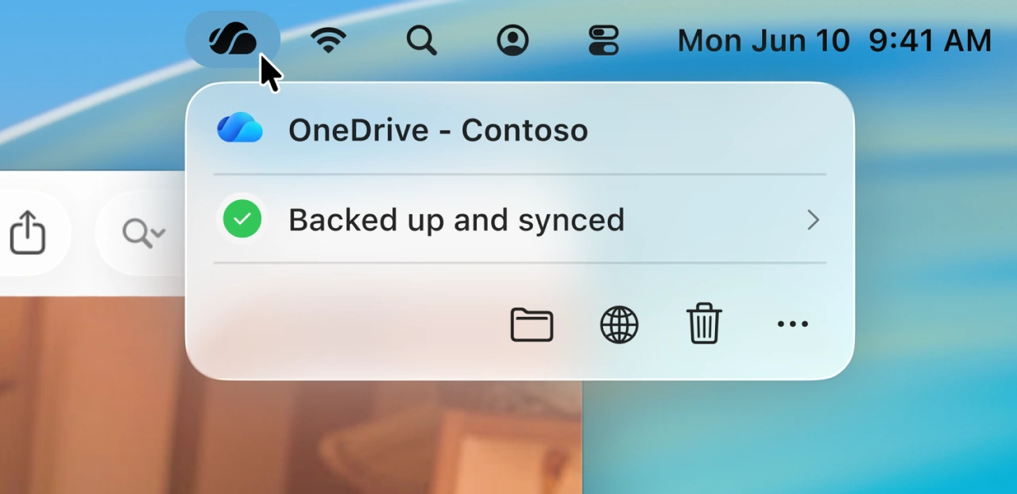
Task: Click the OneDrive cloud icon in the menu bar
Action: [x=233, y=39]
